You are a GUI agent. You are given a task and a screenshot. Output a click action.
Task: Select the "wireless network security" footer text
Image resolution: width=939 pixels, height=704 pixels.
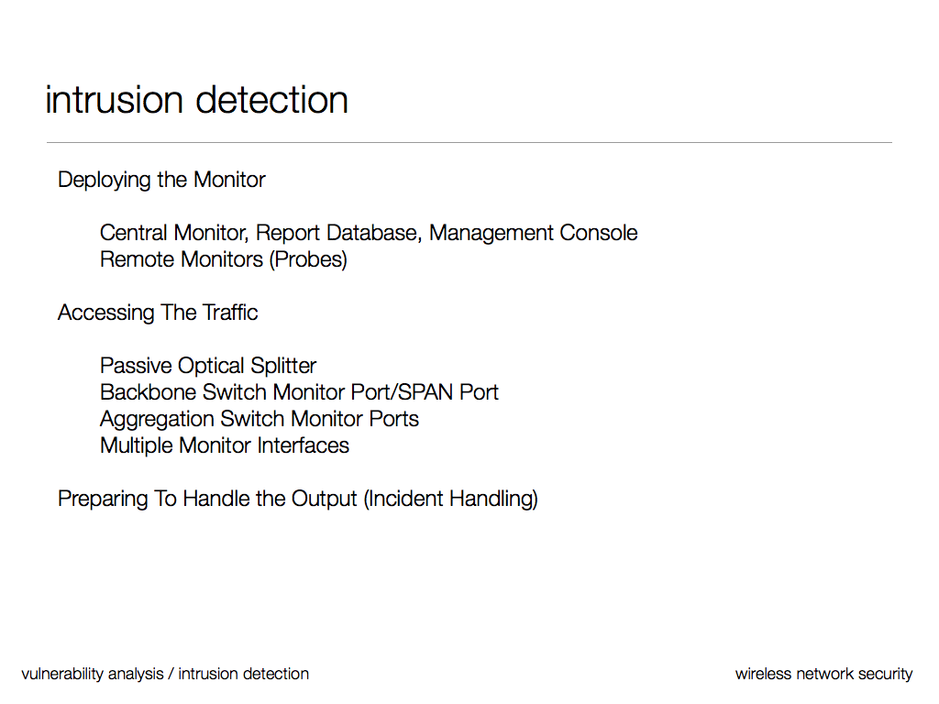(x=823, y=674)
